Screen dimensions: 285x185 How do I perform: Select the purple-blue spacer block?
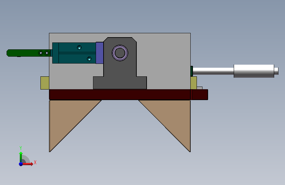click(100, 53)
